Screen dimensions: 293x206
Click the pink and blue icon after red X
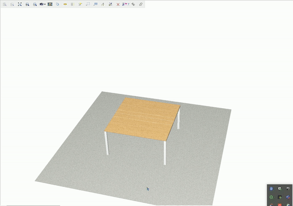[125, 4]
